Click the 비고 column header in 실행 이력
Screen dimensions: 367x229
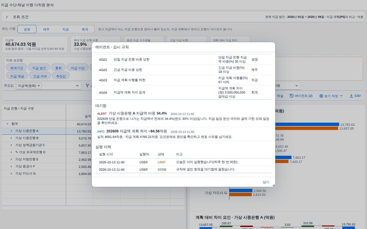click(x=179, y=154)
